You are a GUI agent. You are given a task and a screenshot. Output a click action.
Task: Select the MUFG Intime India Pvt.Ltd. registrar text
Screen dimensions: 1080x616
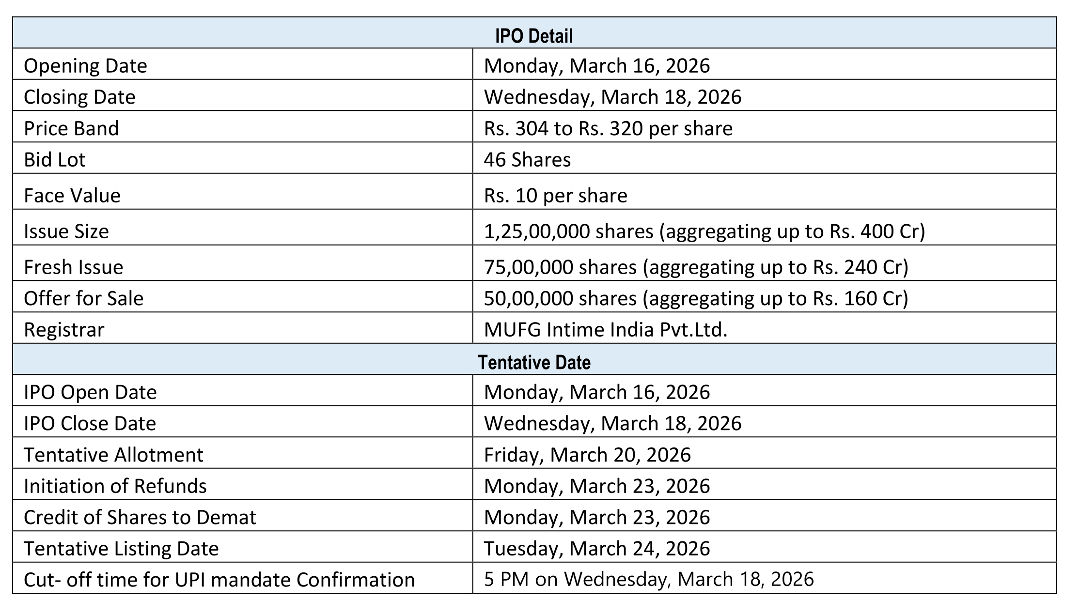pos(606,329)
